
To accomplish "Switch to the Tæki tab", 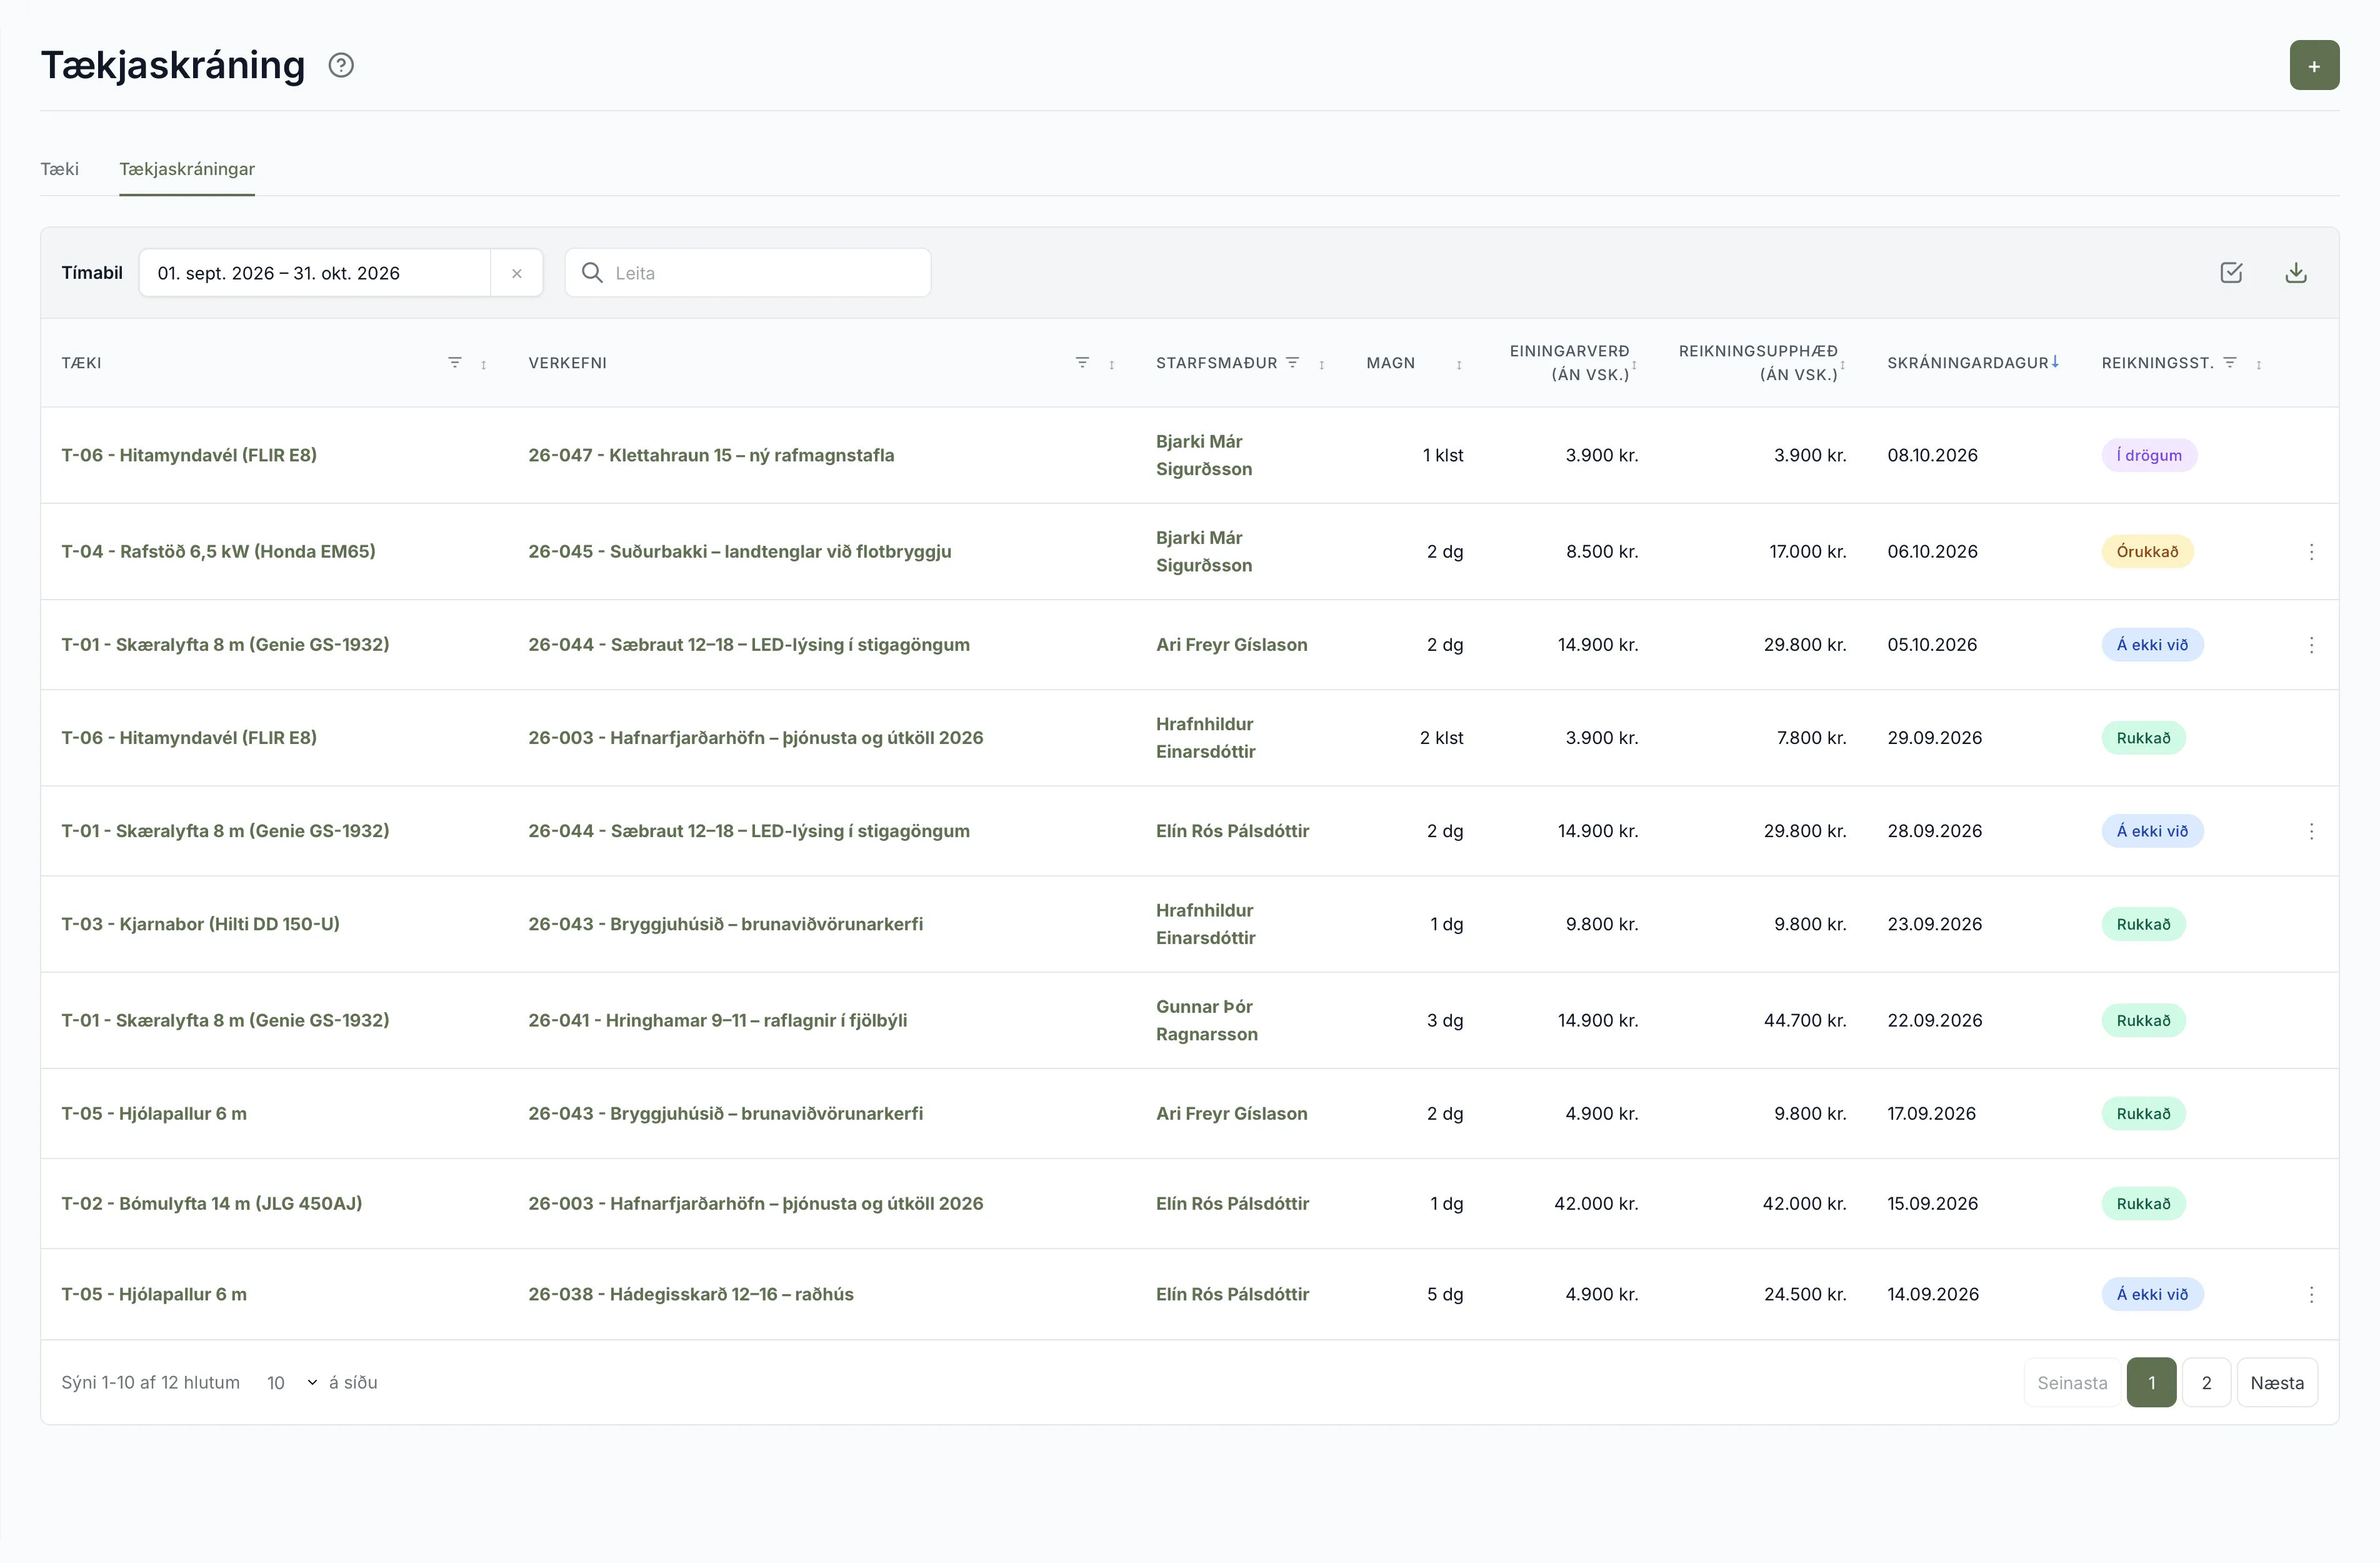I will click(x=59, y=168).
